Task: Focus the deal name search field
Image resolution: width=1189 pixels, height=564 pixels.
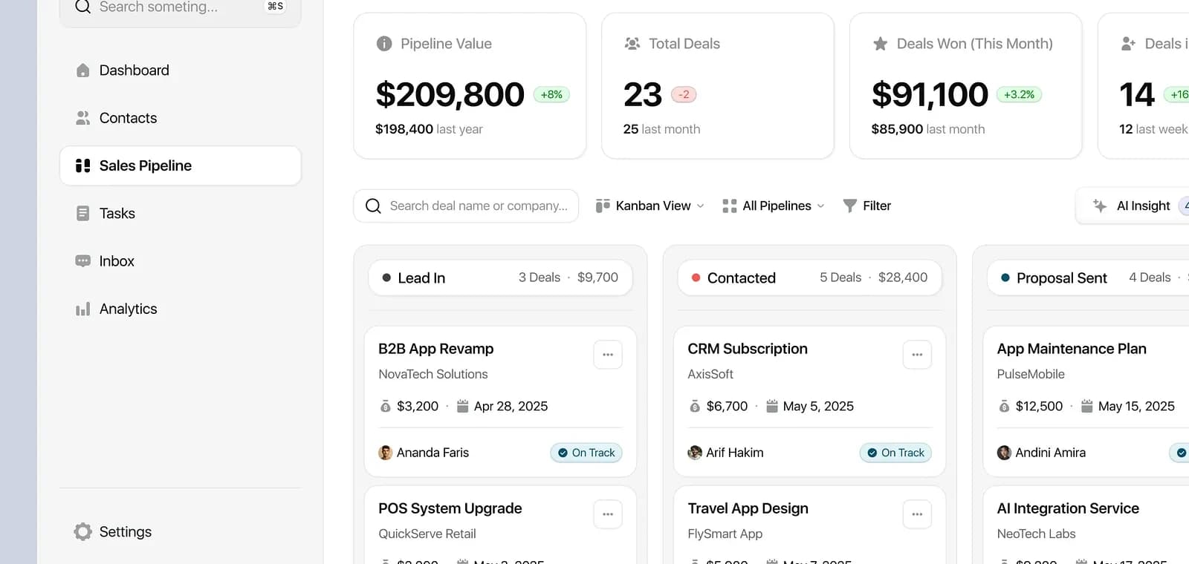Action: click(466, 206)
